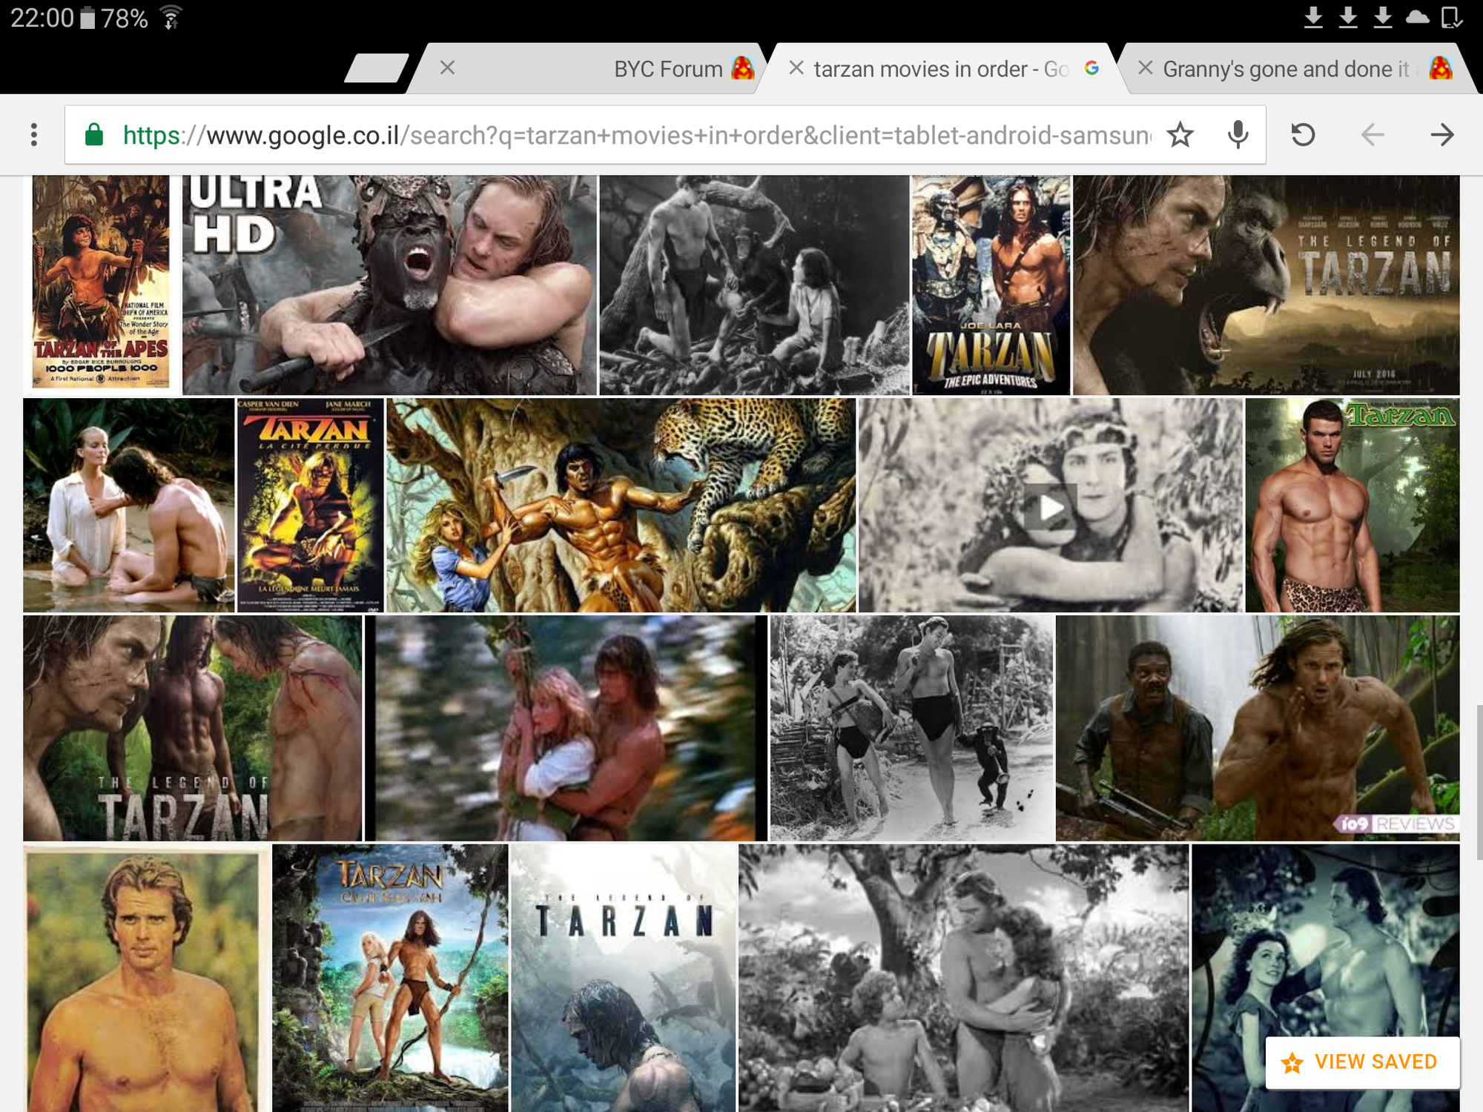Focus the URL address bar
Screen dimensions: 1483x1112
tap(636, 135)
